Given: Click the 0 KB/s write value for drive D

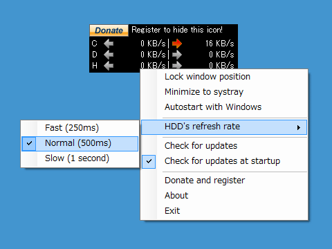Looking at the screenshot, I should tap(221, 55).
